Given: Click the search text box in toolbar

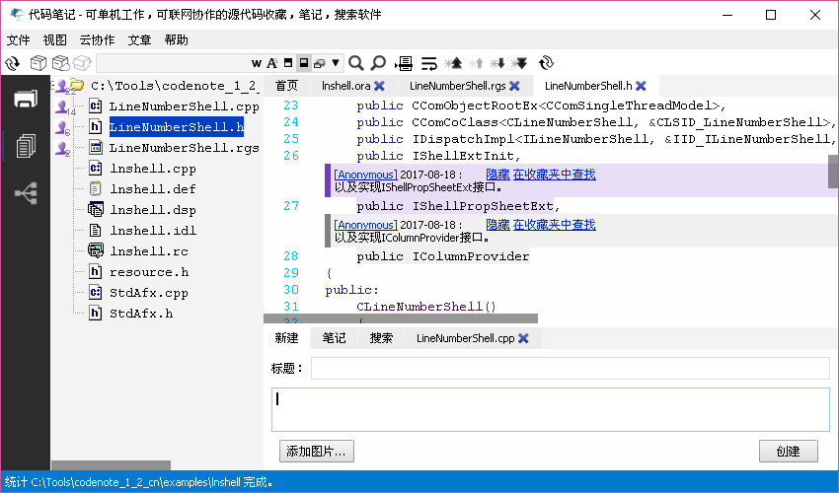Looking at the screenshot, I should pyautogui.click(x=173, y=63).
